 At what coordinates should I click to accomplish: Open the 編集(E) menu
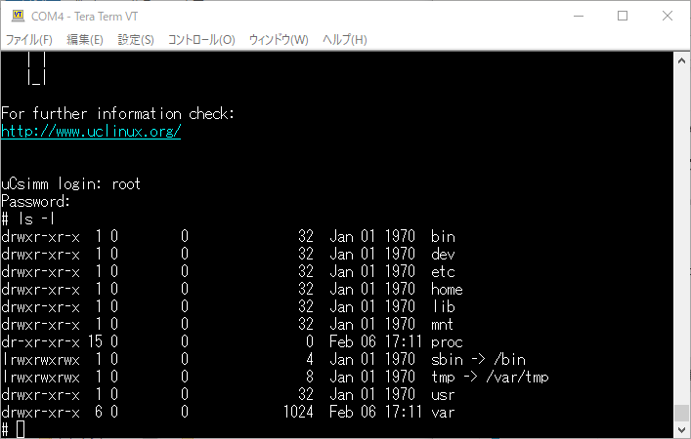84,40
